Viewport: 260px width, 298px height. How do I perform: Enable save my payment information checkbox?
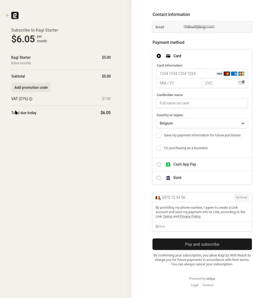click(159, 135)
